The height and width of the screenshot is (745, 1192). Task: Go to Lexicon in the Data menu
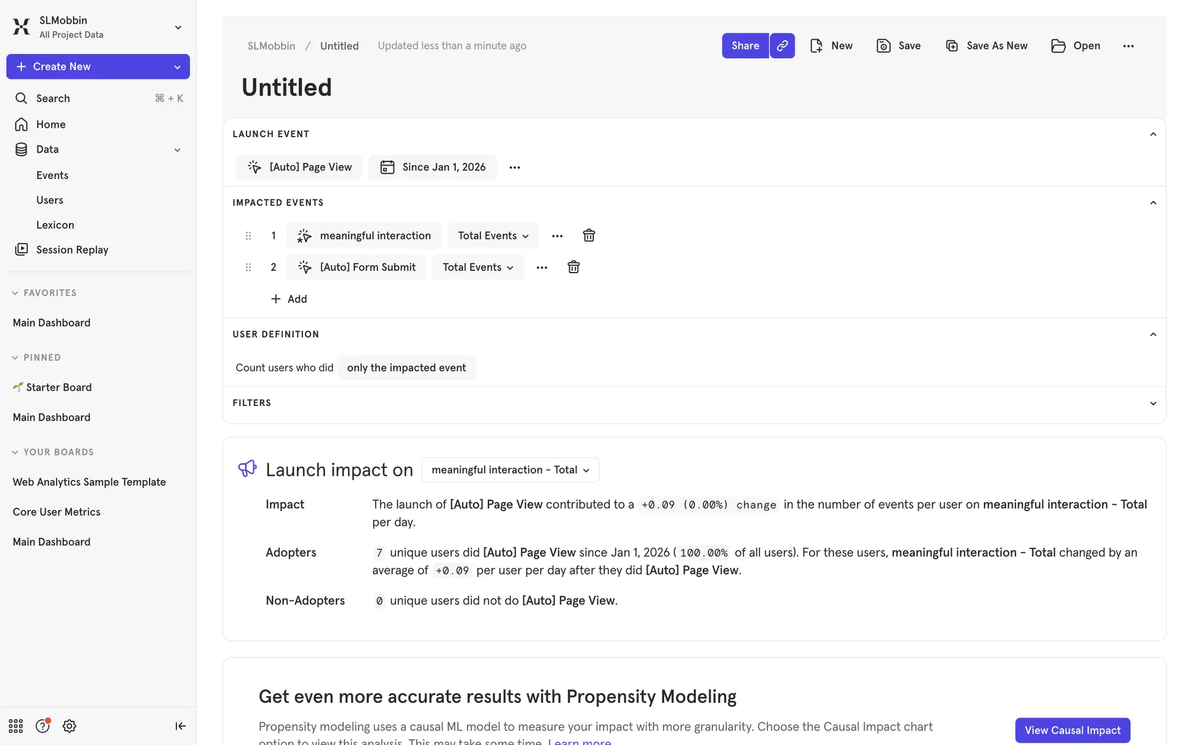[x=55, y=225]
